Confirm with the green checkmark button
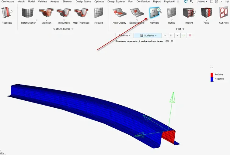 [184, 35]
